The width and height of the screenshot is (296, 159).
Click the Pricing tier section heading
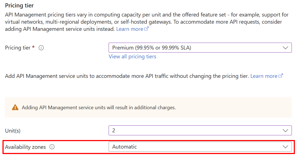[x=19, y=5]
